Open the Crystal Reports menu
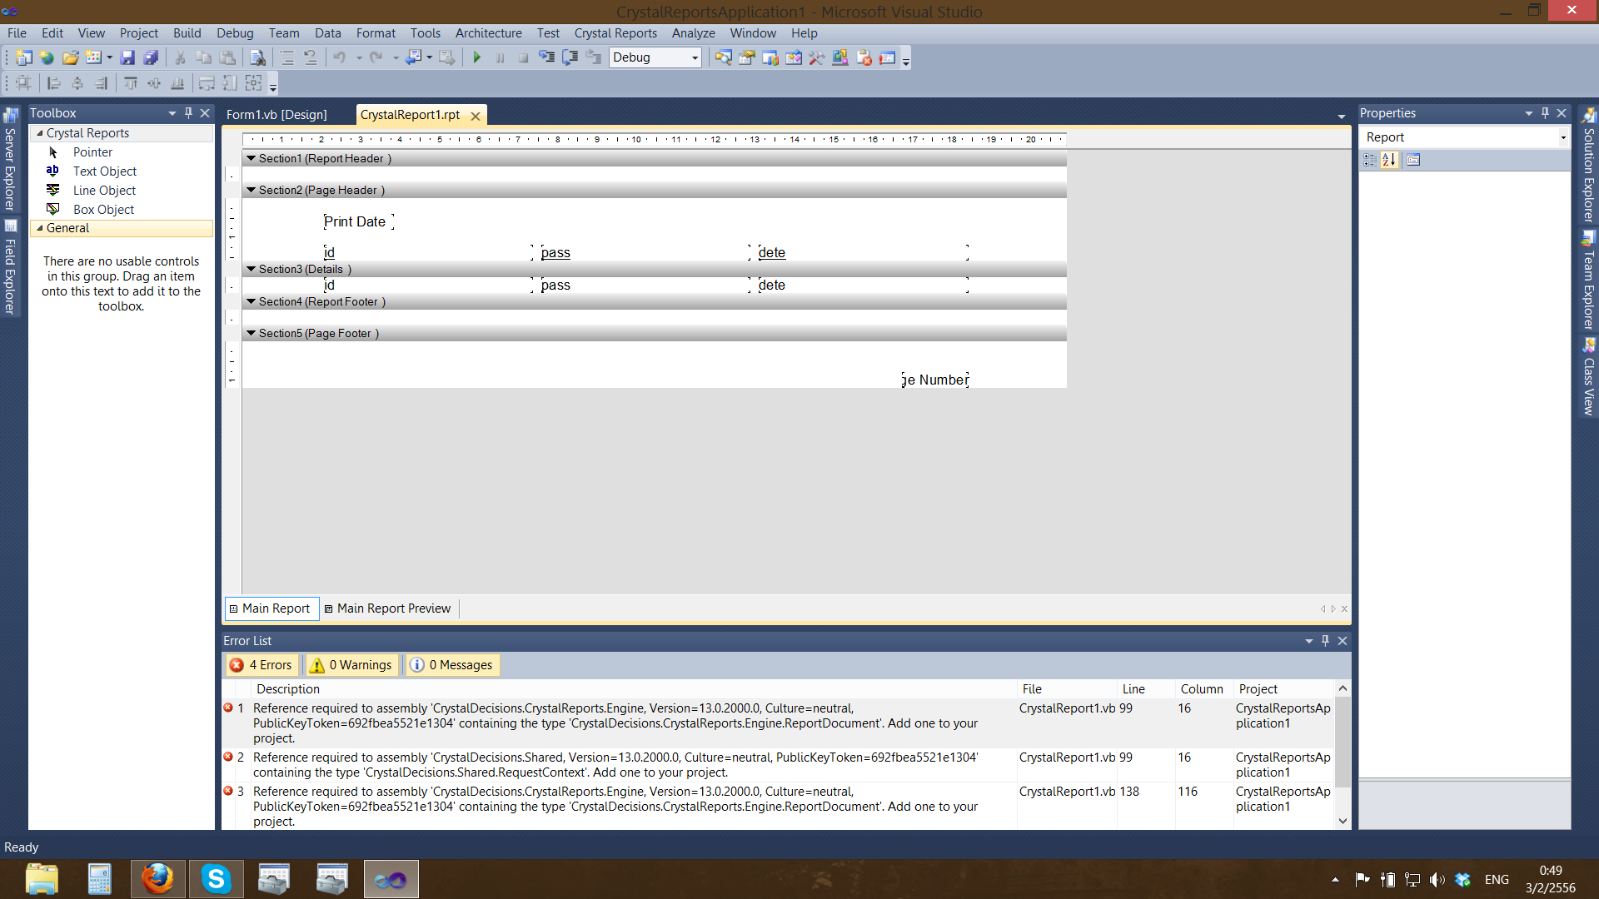This screenshot has height=899, width=1599. pyautogui.click(x=615, y=33)
